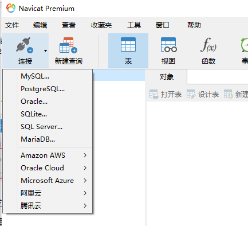The height and width of the screenshot is (226, 248).
Task: Expand the Microsoft Azure submenu
Action: 48,181
